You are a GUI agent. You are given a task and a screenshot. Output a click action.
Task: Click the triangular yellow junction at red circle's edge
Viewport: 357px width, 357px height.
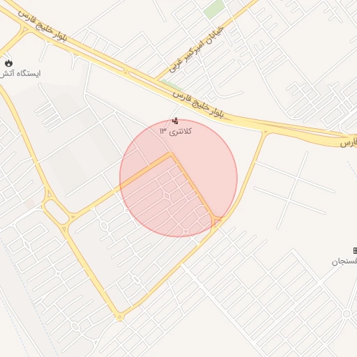coord(218,221)
